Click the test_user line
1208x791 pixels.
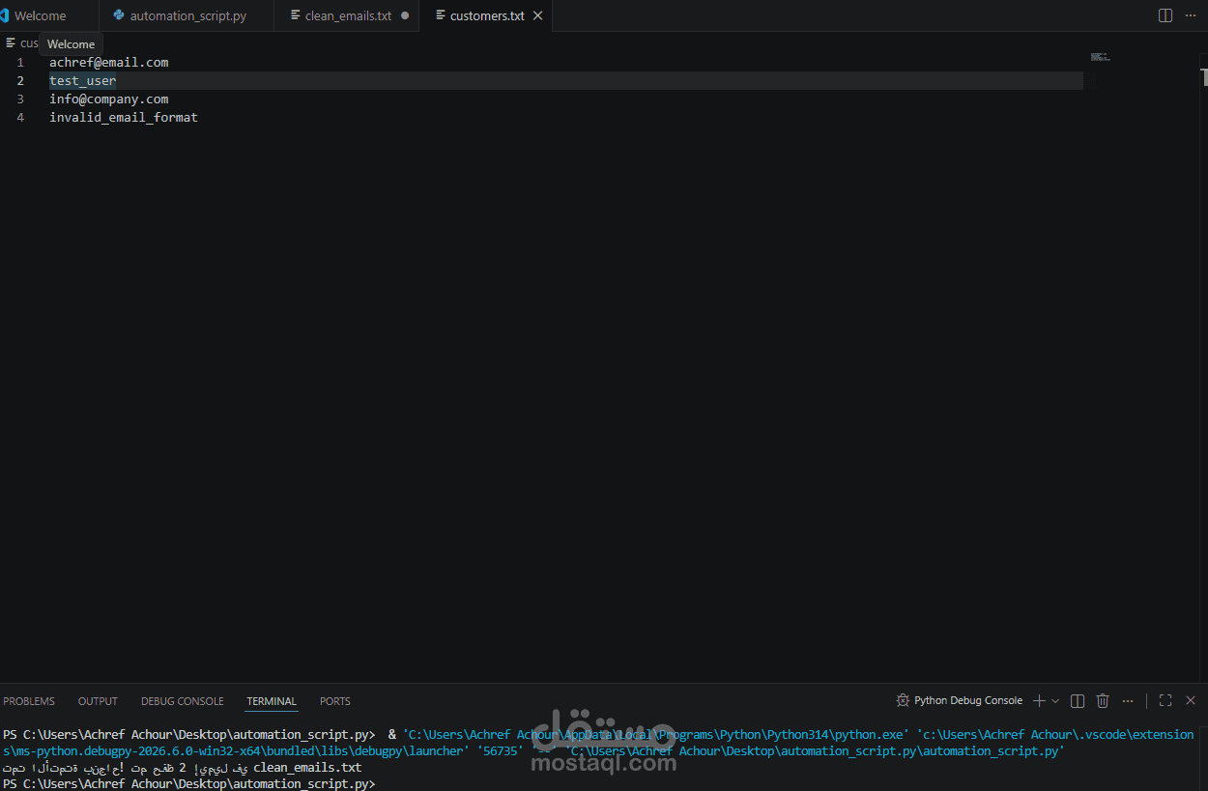coord(83,80)
